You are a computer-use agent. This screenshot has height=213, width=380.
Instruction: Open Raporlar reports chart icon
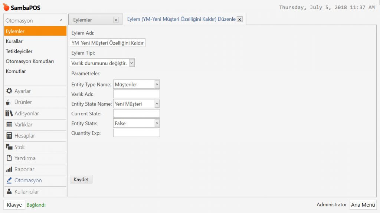click(9, 169)
